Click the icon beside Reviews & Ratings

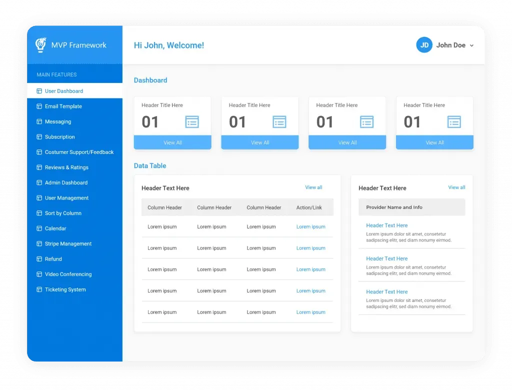click(x=39, y=167)
